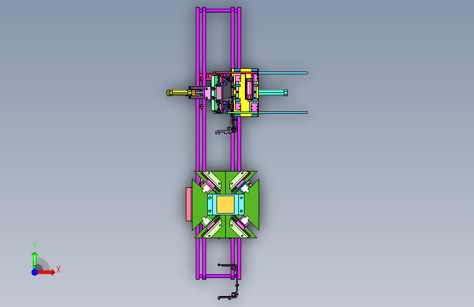This screenshot has width=474, height=307.
Task: Select the lower thin cyan guide rod
Action: 283,113
